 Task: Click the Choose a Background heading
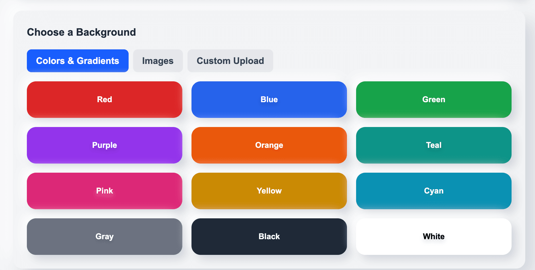(81, 32)
